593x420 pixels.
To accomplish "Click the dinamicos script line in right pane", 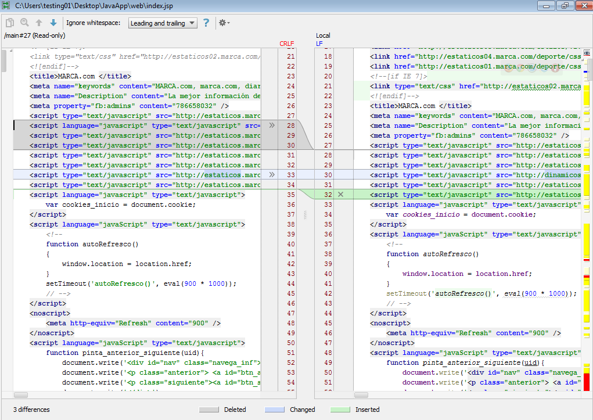I will tap(475, 175).
